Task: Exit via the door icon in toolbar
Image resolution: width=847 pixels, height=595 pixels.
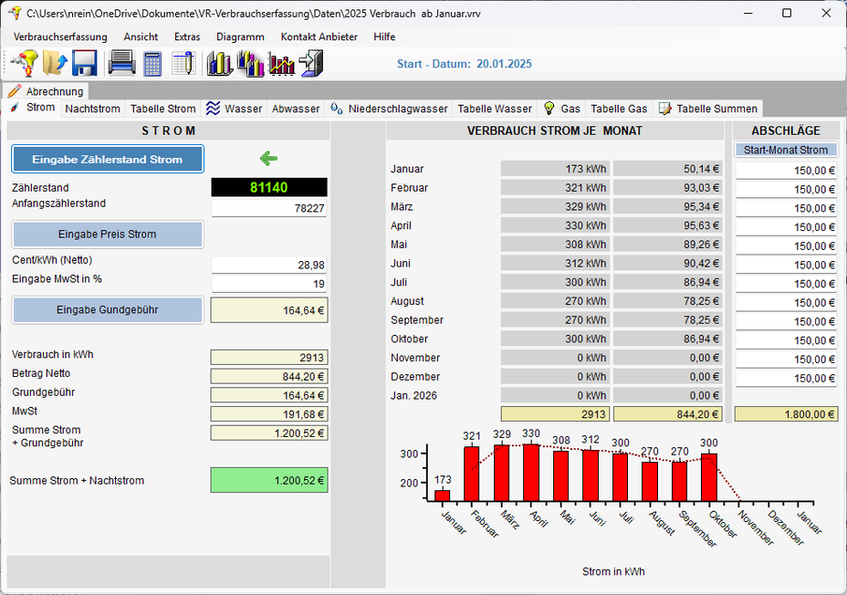Action: 312,63
